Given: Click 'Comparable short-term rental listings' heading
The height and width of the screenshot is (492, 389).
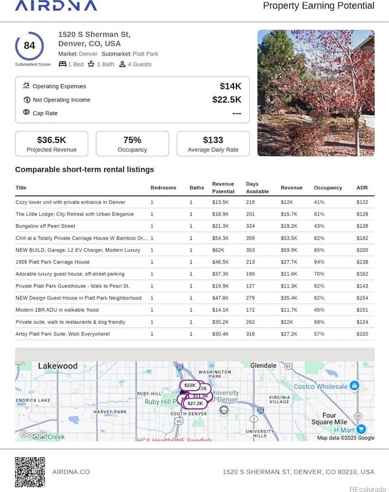Looking at the screenshot, I should tap(84, 169).
